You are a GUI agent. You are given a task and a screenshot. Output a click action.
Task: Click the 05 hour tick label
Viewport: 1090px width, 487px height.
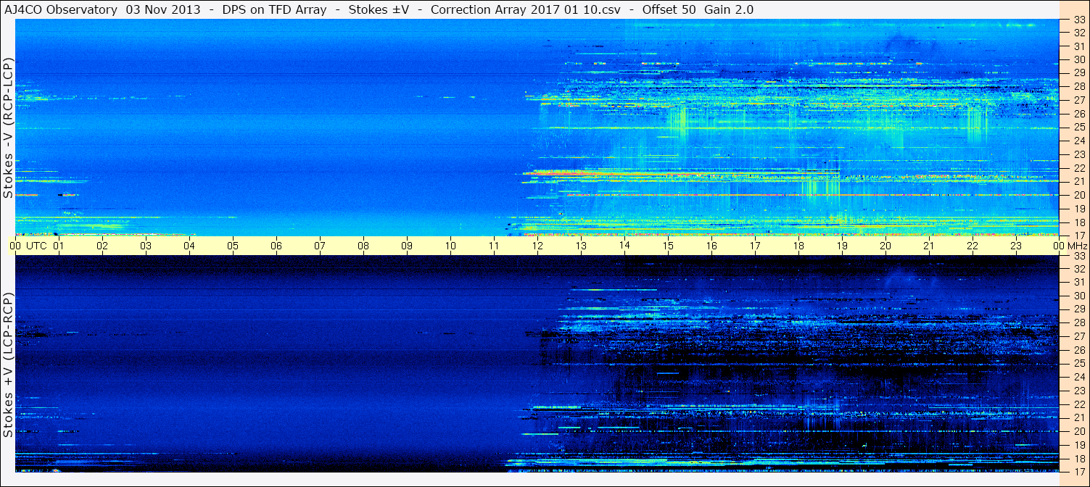[233, 246]
